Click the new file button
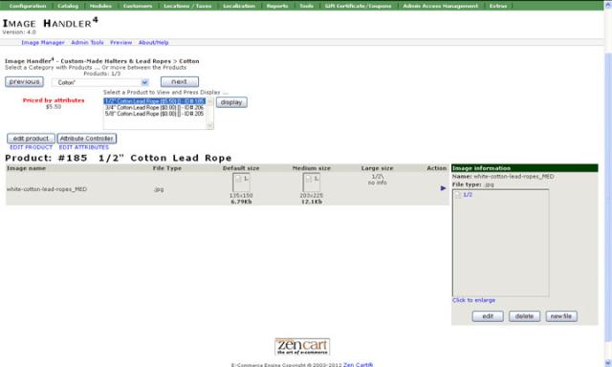Image resolution: width=612 pixels, height=367 pixels. [x=561, y=316]
